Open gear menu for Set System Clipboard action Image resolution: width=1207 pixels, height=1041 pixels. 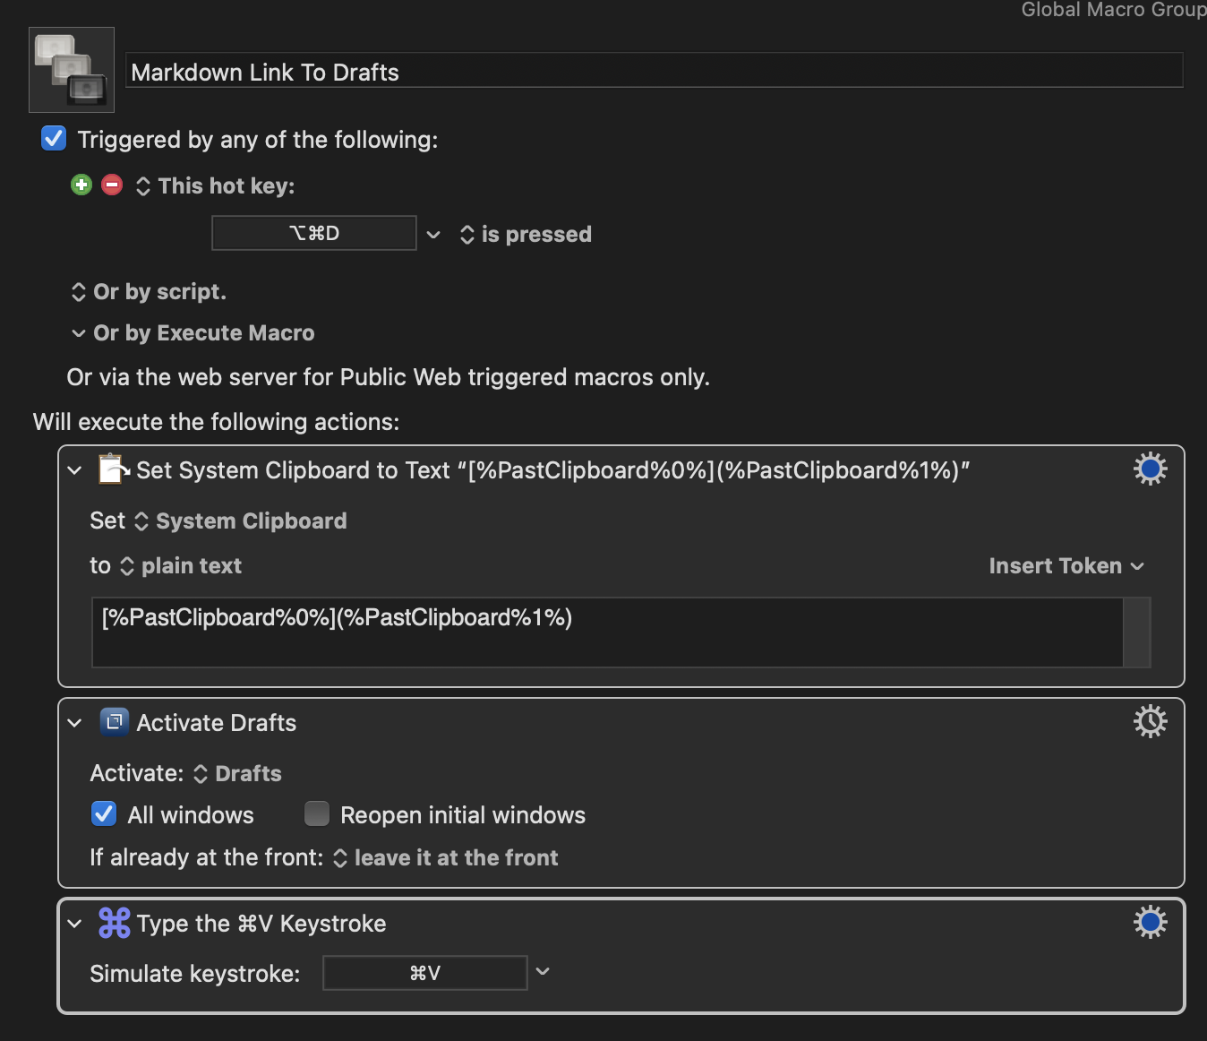1150,469
